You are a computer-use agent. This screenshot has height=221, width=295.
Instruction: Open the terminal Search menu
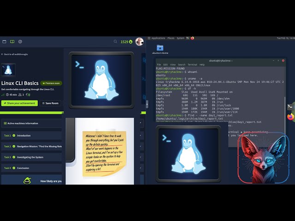182,64
